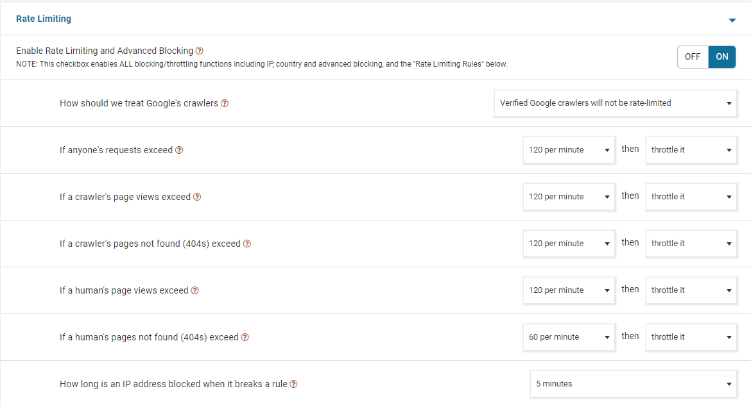Open action dropdown for anyone's requests
The height and width of the screenshot is (407, 751).
point(691,150)
